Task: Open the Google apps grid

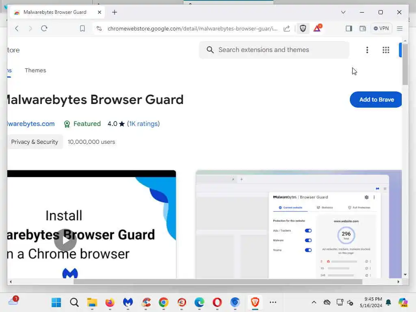Action: pos(386,50)
